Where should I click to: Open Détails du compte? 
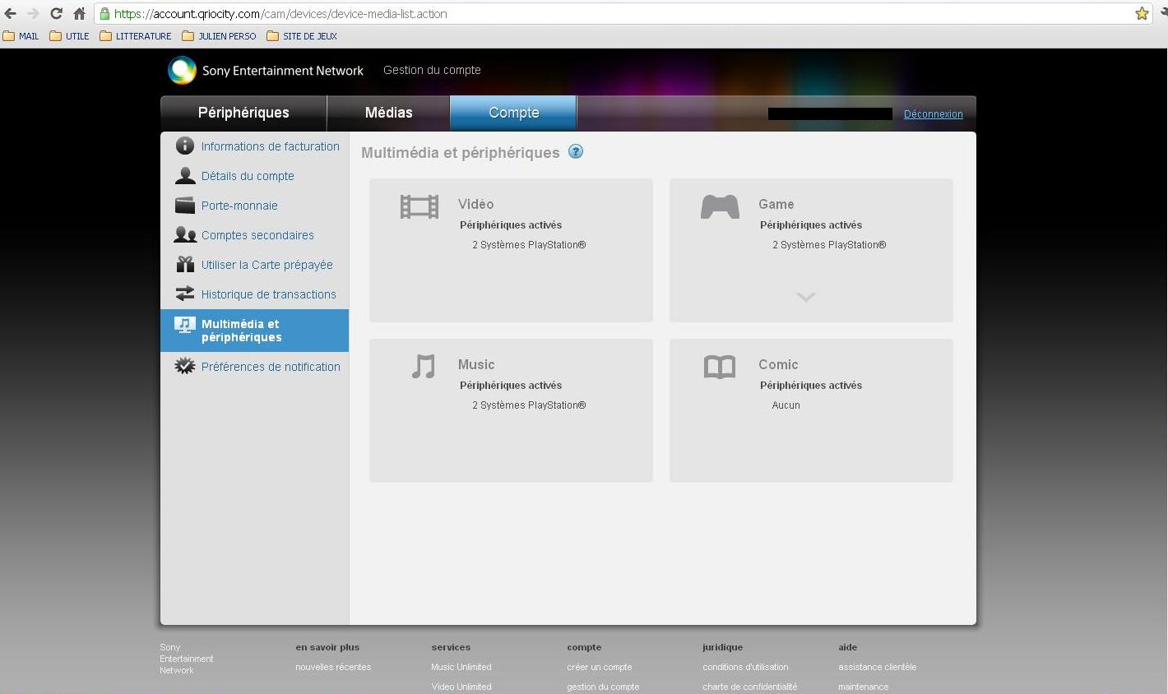248,176
